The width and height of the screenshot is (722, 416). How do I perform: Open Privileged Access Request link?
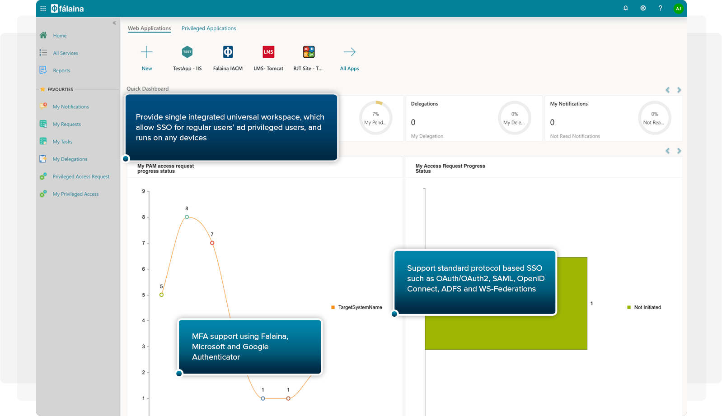click(x=81, y=177)
